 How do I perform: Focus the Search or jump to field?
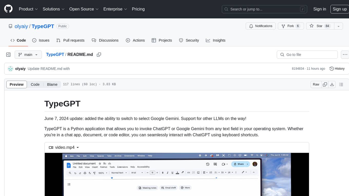[x=265, y=9]
